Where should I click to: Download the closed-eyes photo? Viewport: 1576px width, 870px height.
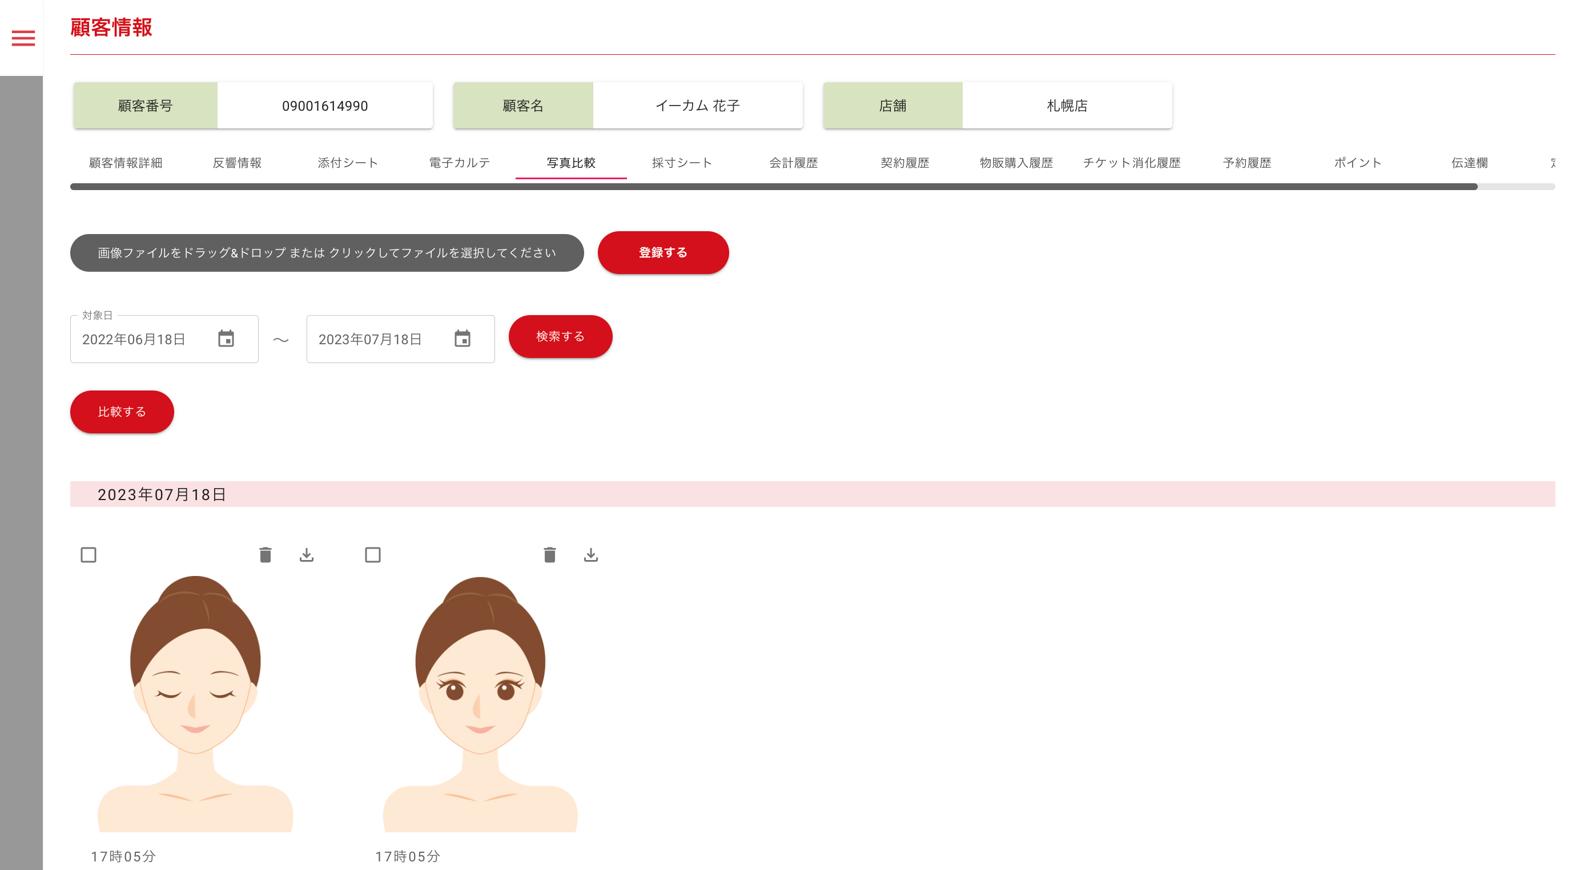pos(307,555)
